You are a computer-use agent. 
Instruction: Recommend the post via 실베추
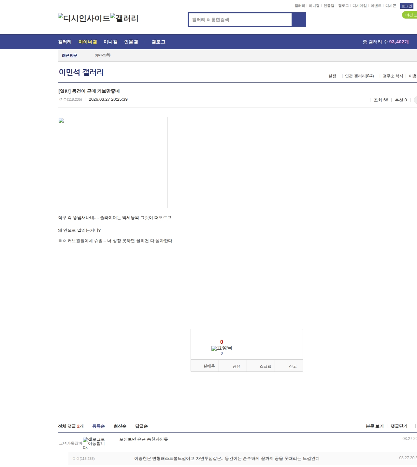pyautogui.click(x=209, y=366)
